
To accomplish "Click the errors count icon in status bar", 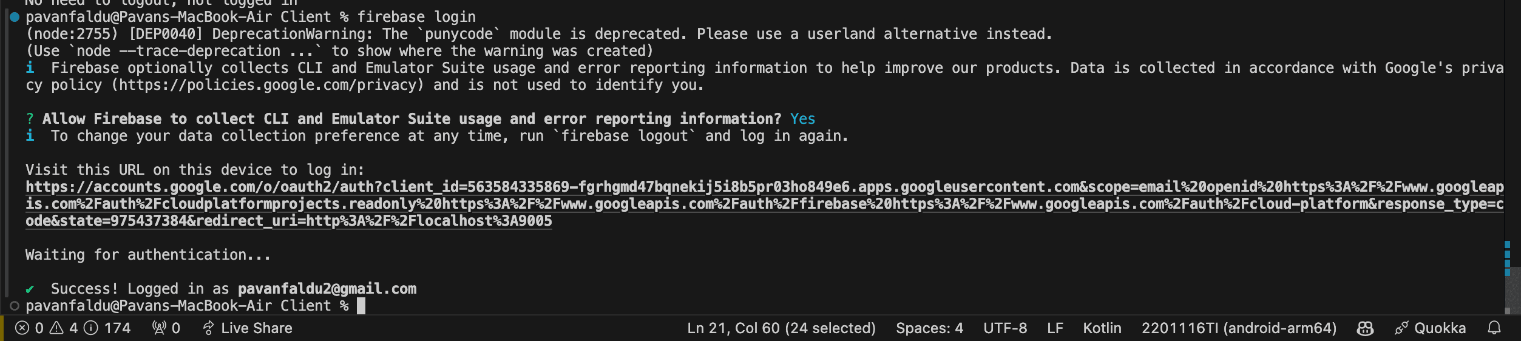I will 22,328.
